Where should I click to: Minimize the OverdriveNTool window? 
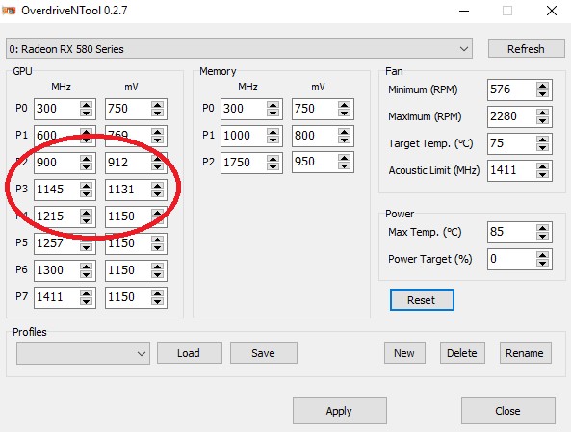pos(464,11)
